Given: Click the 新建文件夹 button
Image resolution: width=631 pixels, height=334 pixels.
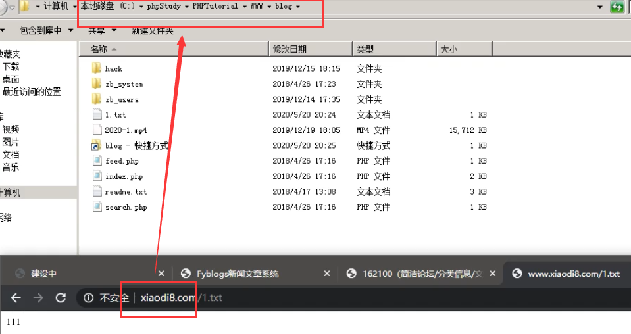Looking at the screenshot, I should 153,30.
